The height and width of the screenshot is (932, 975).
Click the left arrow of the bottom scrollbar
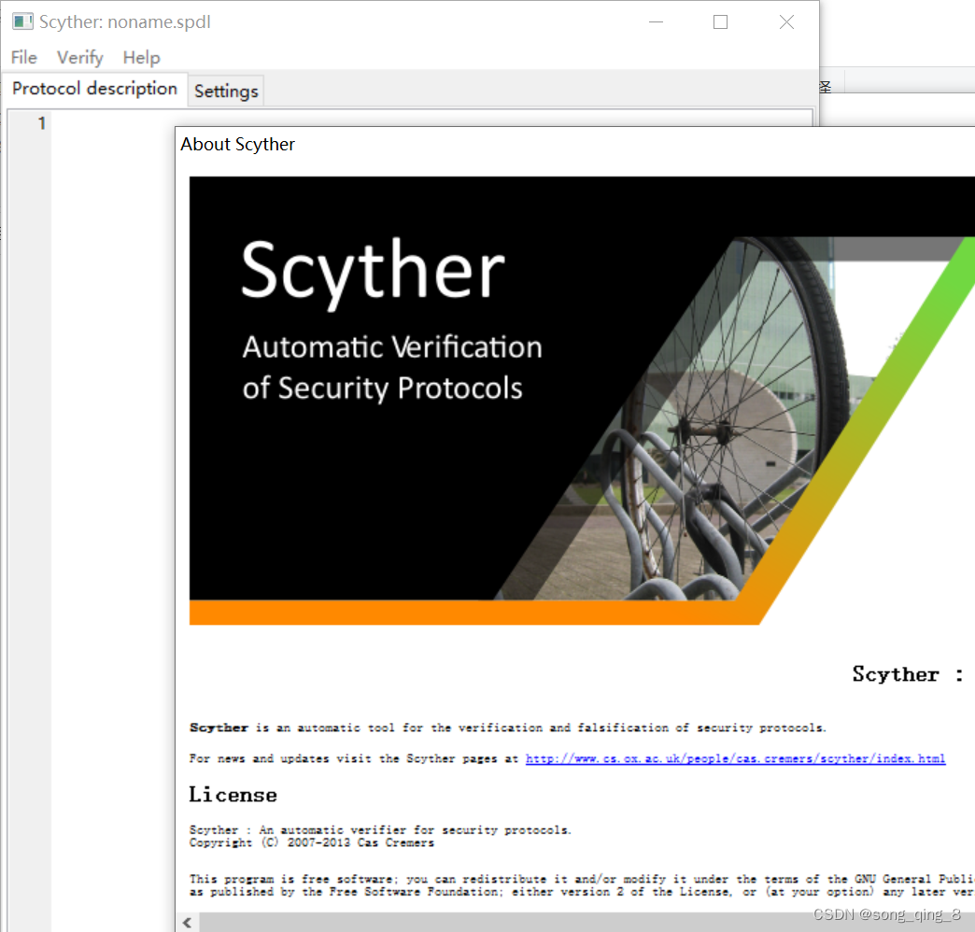[x=186, y=922]
